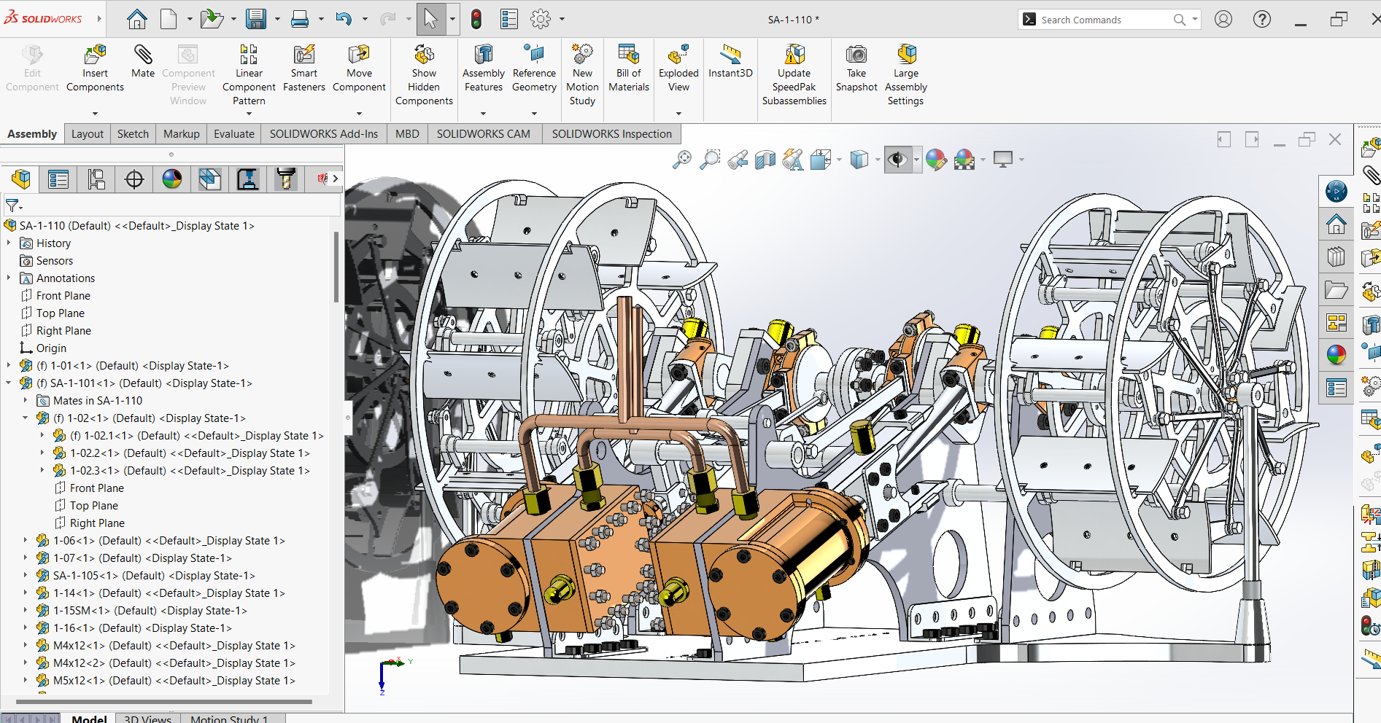The image size is (1381, 723).
Task: Switch to the Sketch tab
Action: [133, 134]
